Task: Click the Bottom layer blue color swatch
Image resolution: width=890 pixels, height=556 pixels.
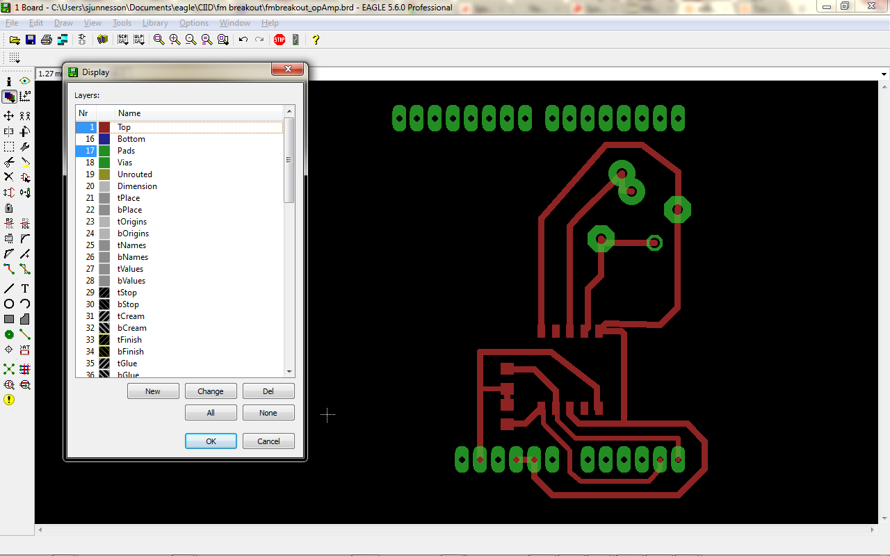Action: point(104,139)
